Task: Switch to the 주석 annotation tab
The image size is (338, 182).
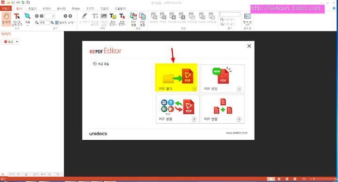Action: (x=76, y=8)
